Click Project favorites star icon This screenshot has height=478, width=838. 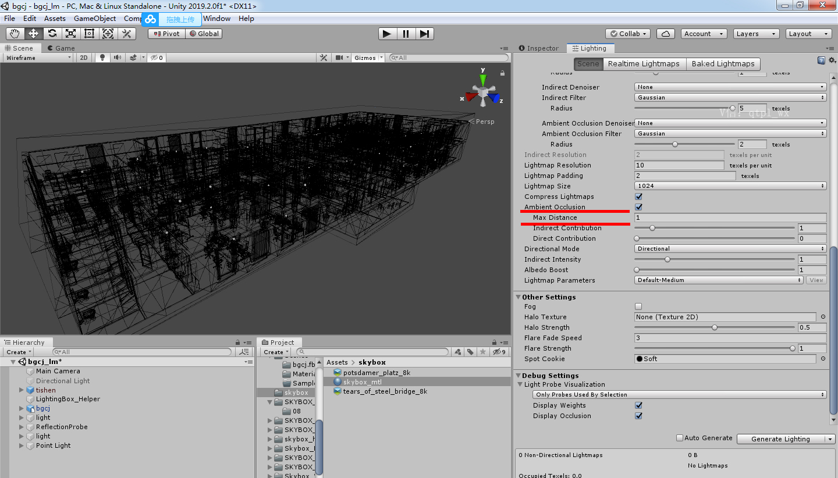482,352
